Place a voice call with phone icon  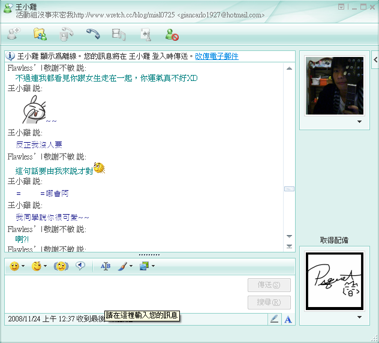click(94, 34)
